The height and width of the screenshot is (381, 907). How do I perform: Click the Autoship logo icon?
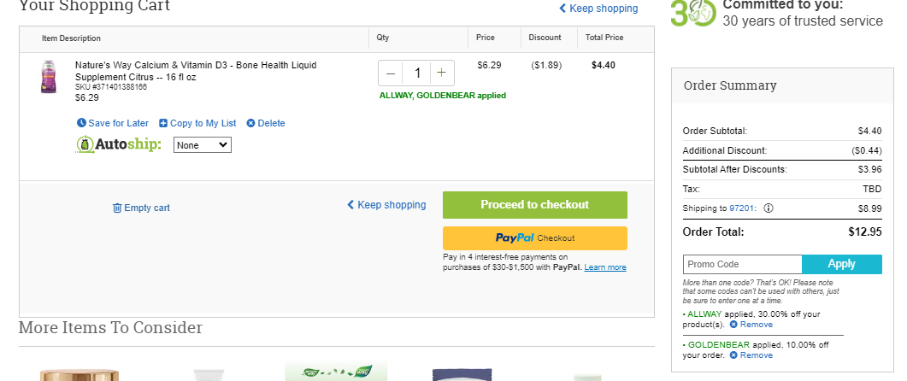pyautogui.click(x=85, y=144)
